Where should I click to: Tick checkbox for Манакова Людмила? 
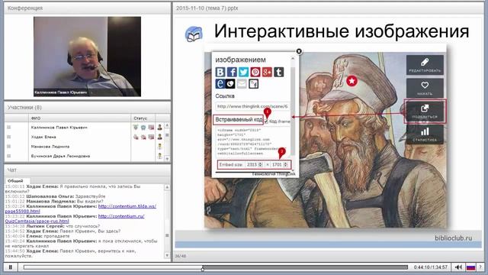click(8, 146)
